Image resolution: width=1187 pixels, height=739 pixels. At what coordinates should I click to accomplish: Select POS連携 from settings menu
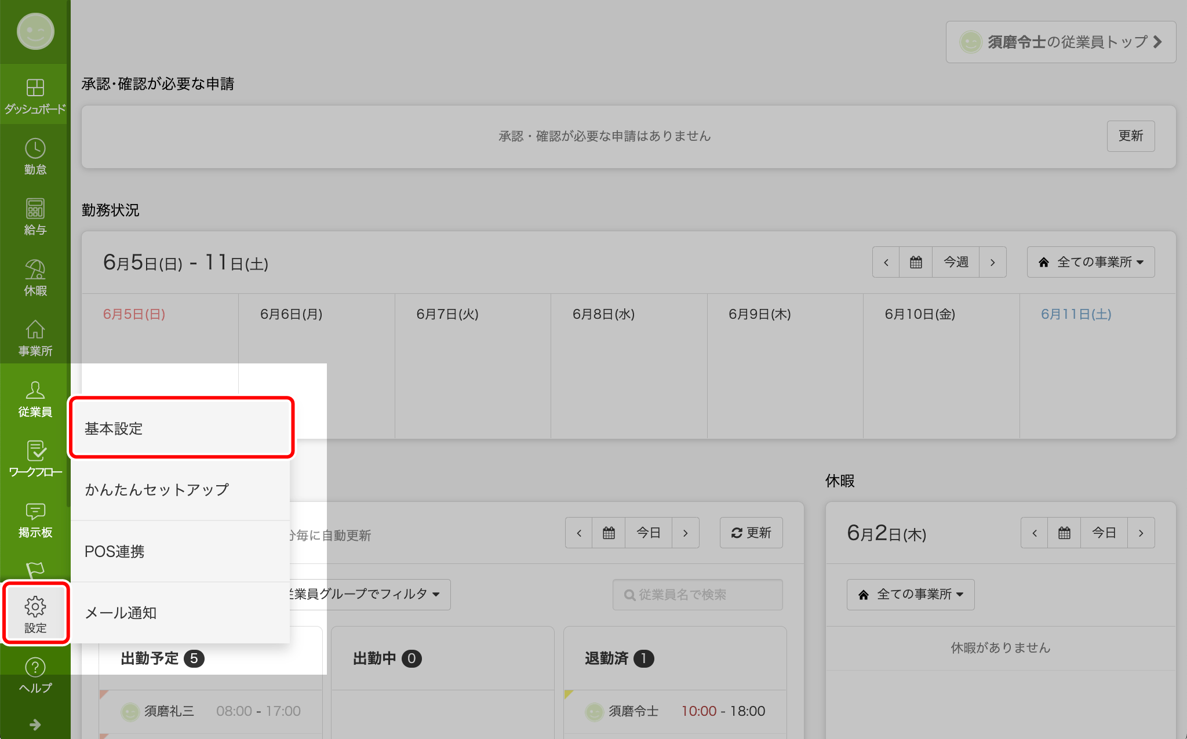tap(180, 551)
